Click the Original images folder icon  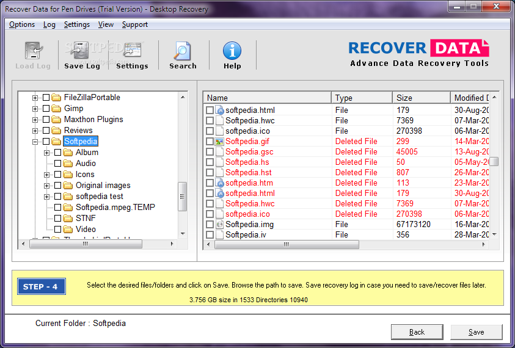[x=68, y=185]
